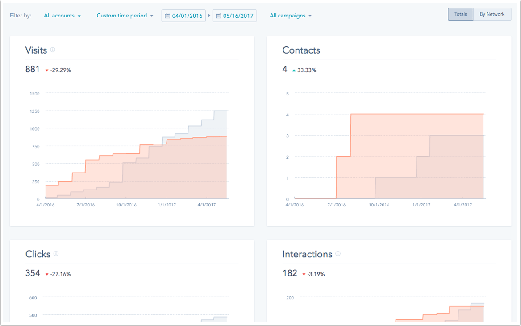The image size is (521, 326).
Task: Click the Interactions chart heading
Action: point(307,254)
